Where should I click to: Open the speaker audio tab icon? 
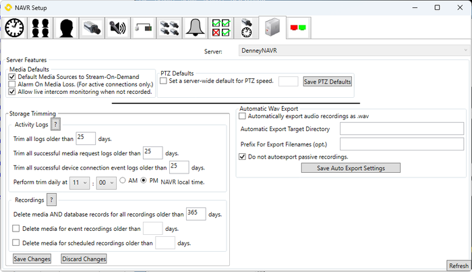pos(117,28)
